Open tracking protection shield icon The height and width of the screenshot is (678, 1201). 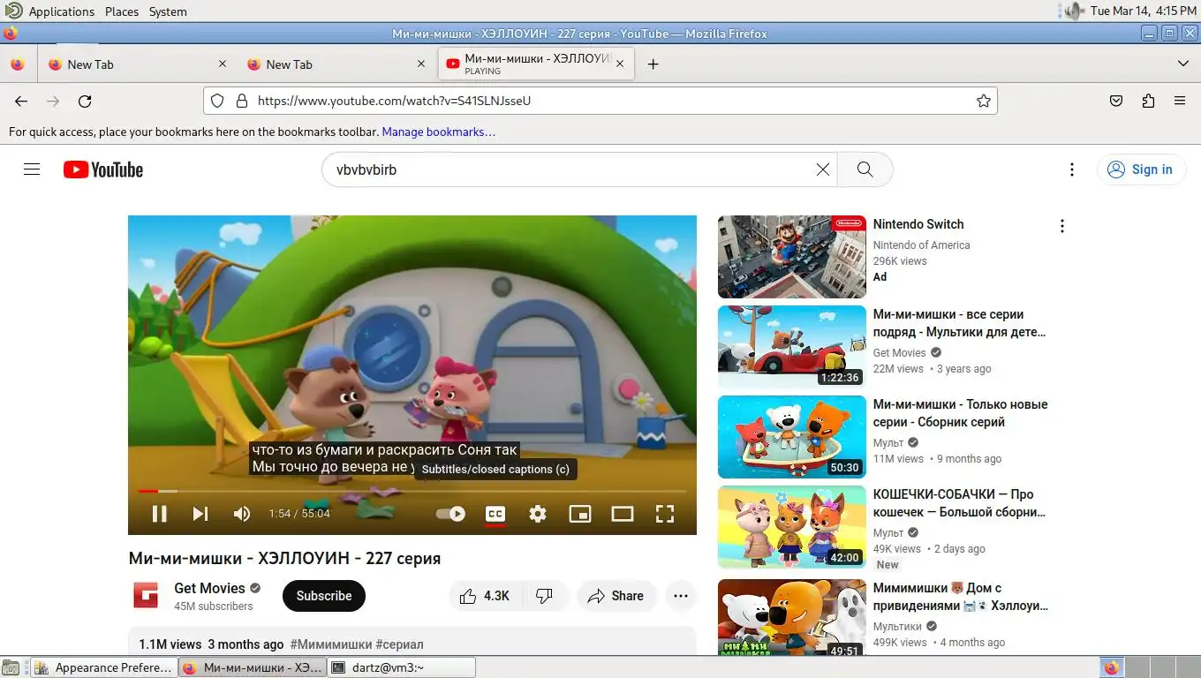coord(217,101)
